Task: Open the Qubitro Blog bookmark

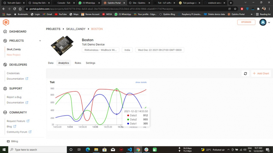Action: coord(167,14)
